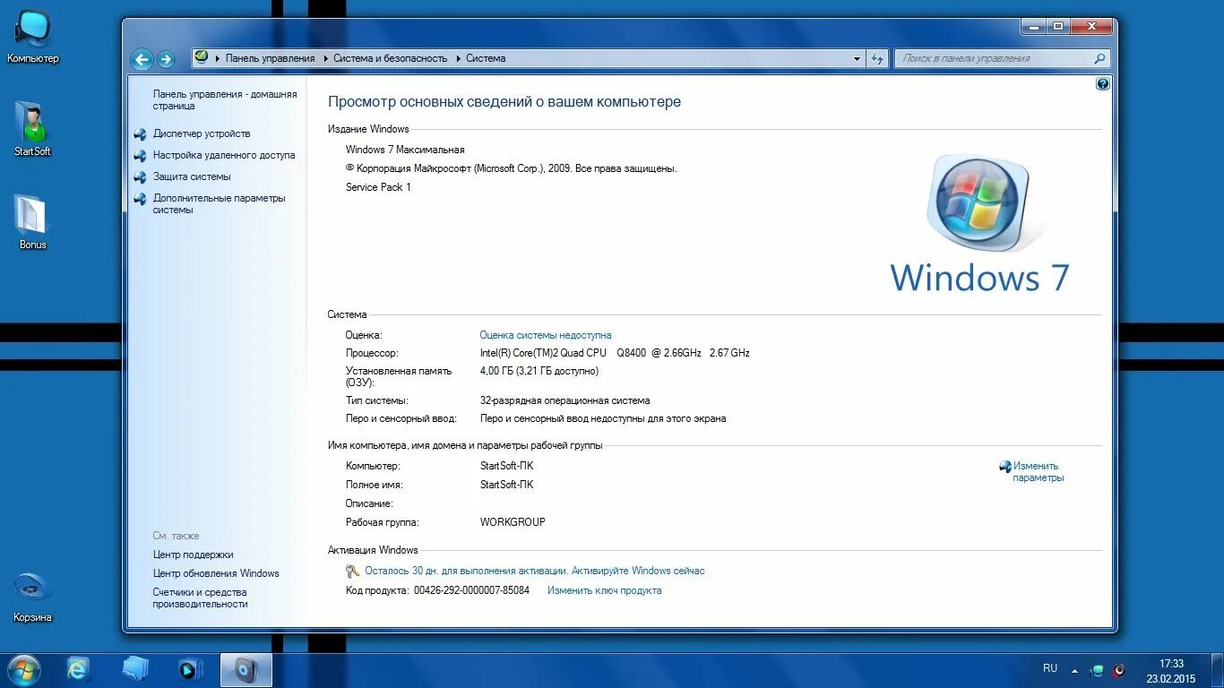Click the search magnifier icon
Image resolution: width=1224 pixels, height=688 pixels.
(1099, 58)
